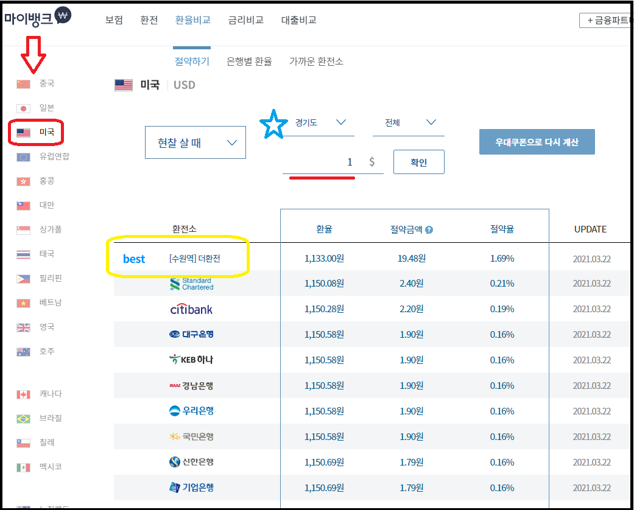Viewport: 634px width, 510px height.
Task: Open the 금리비교 menu
Action: coord(246,20)
